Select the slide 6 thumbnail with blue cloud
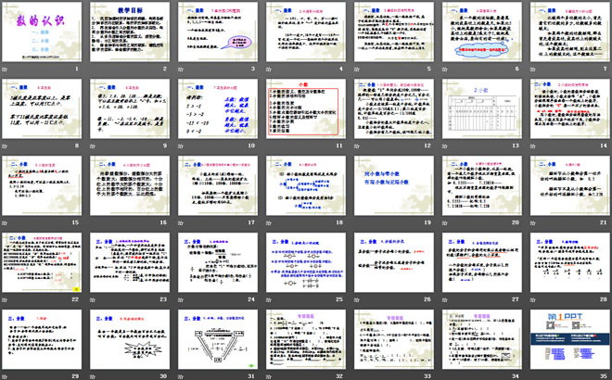 (x=482, y=32)
